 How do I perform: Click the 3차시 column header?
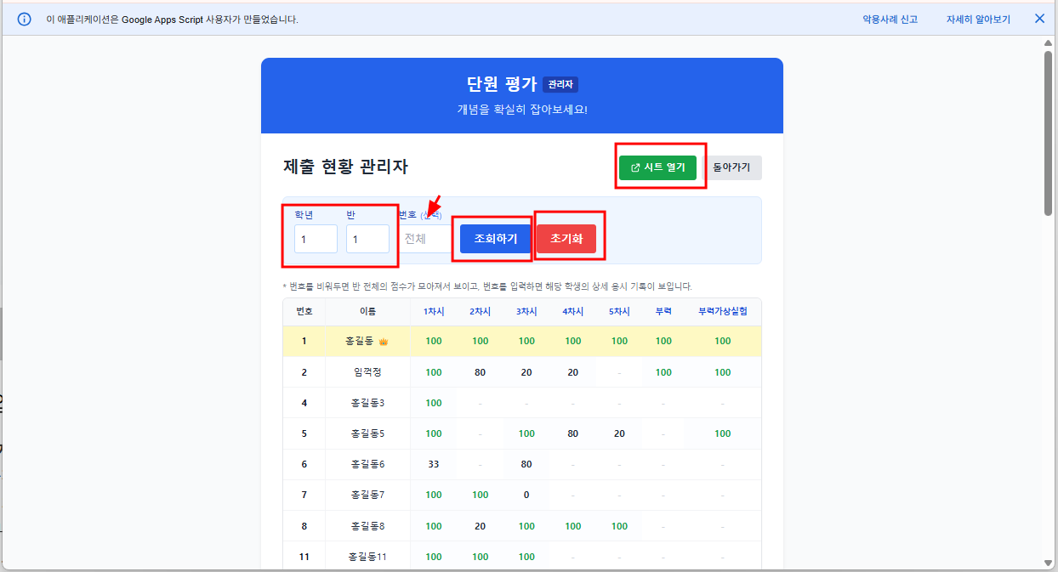526,311
